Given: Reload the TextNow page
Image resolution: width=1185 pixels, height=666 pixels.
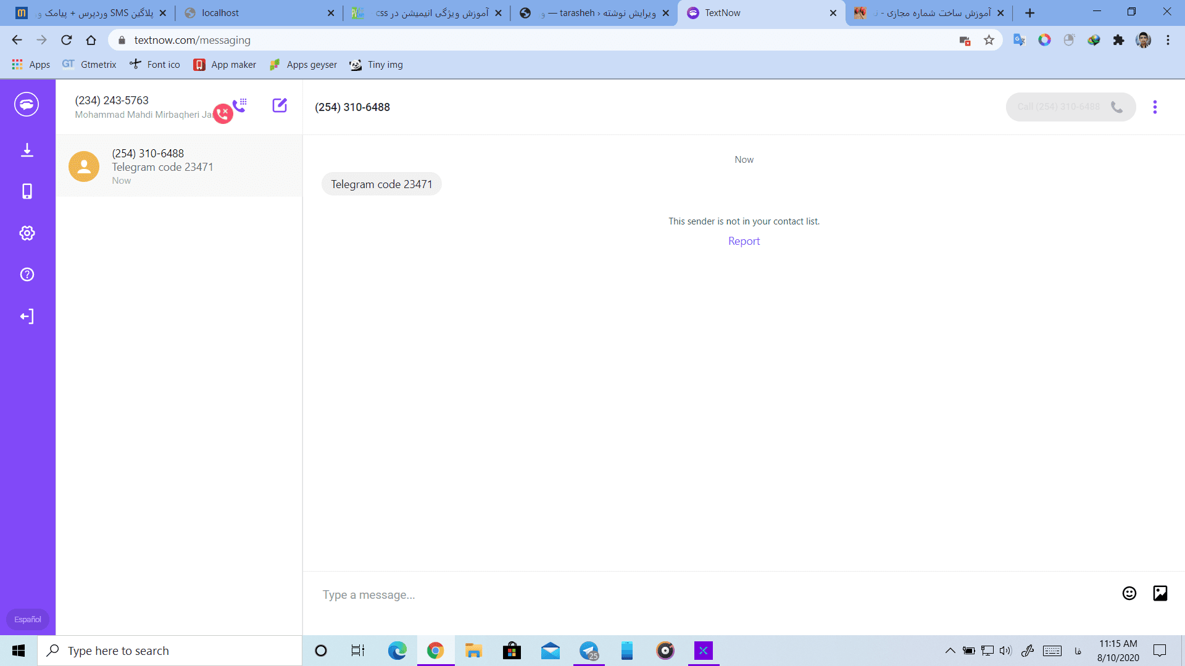Looking at the screenshot, I should tap(67, 40).
